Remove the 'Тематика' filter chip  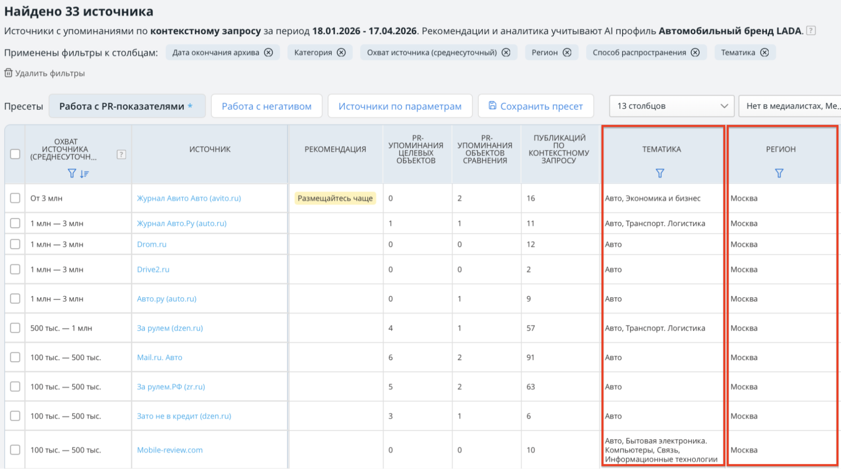[764, 53]
